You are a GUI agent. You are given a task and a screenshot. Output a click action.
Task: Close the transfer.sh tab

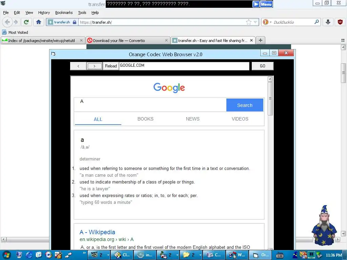[251, 41]
